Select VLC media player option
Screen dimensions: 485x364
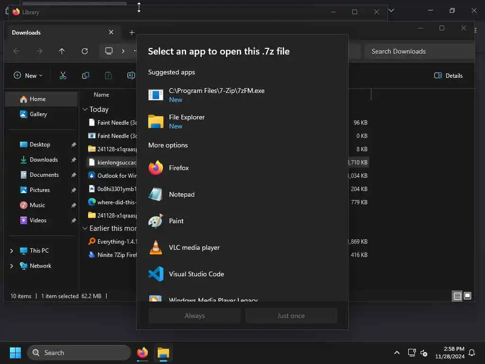242,247
